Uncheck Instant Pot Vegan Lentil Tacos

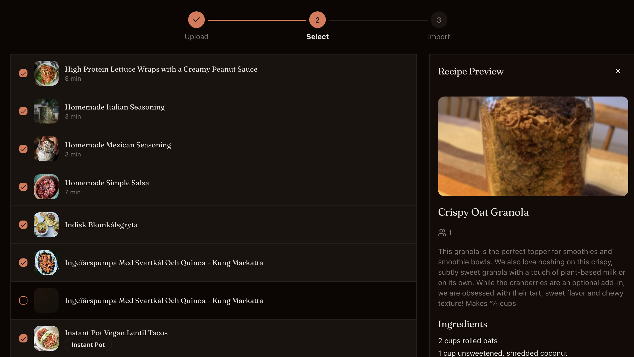pos(23,338)
